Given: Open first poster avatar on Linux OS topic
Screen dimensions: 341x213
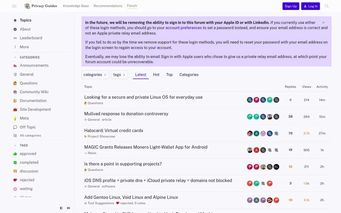Looking at the screenshot, I should [x=250, y=100].
